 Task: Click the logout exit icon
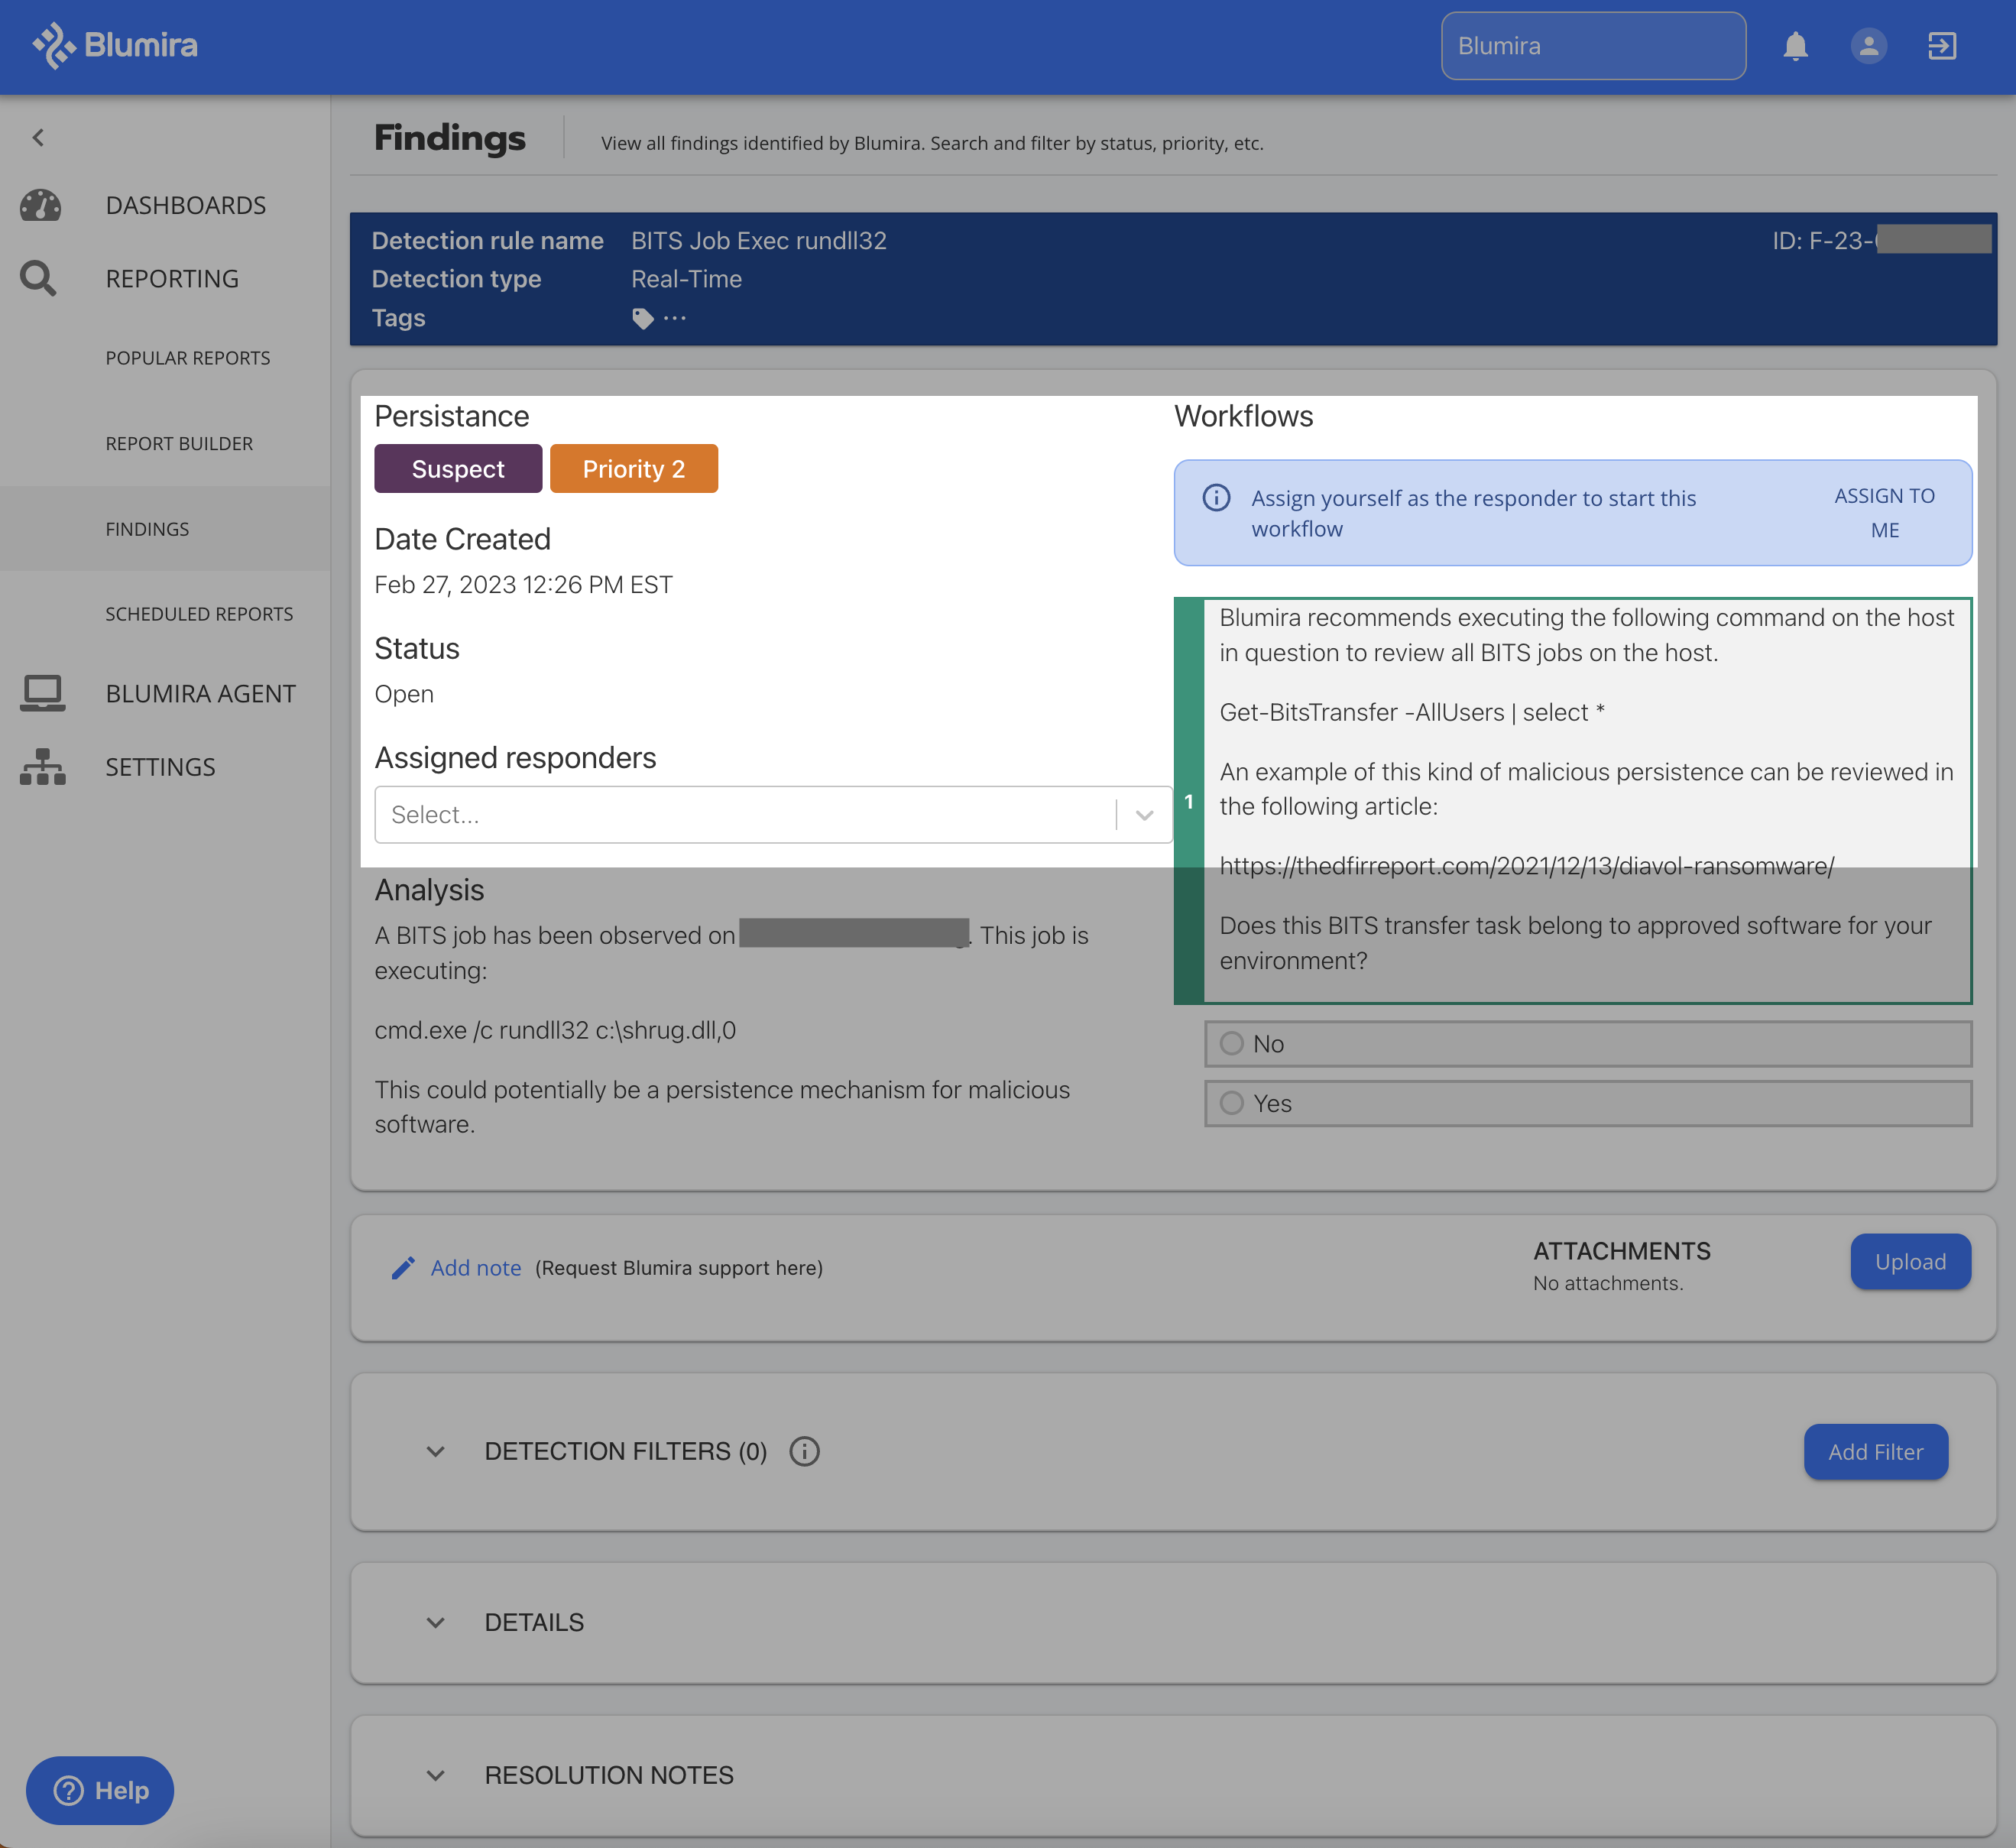(1941, 46)
